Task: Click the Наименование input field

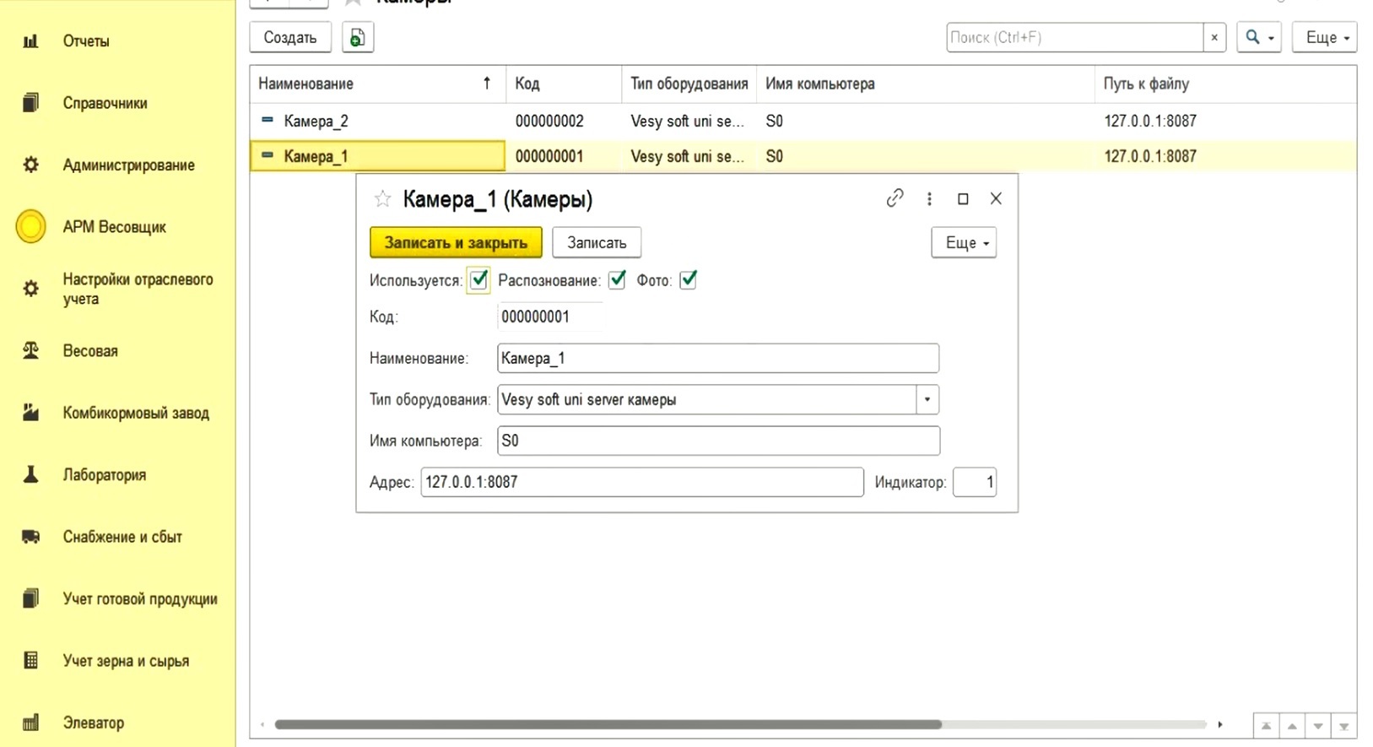Action: point(718,358)
